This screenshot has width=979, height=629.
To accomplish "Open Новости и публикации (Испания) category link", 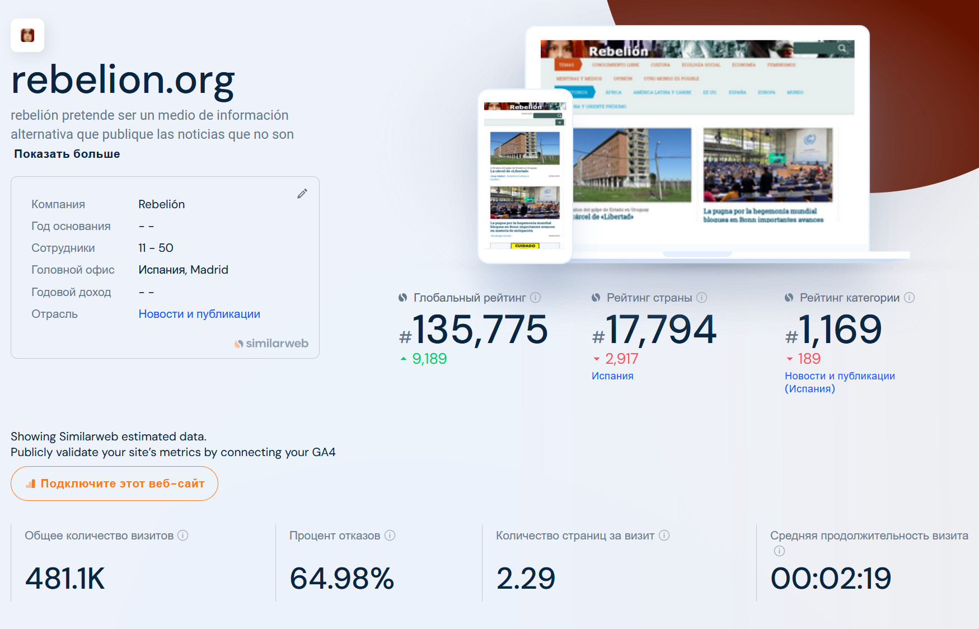I will tap(840, 382).
